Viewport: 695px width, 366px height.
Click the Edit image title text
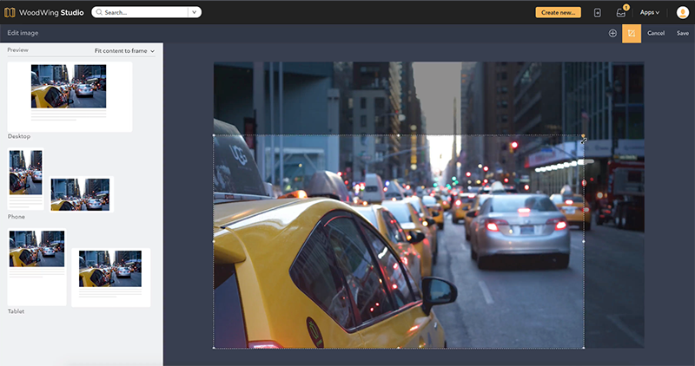pyautogui.click(x=23, y=33)
